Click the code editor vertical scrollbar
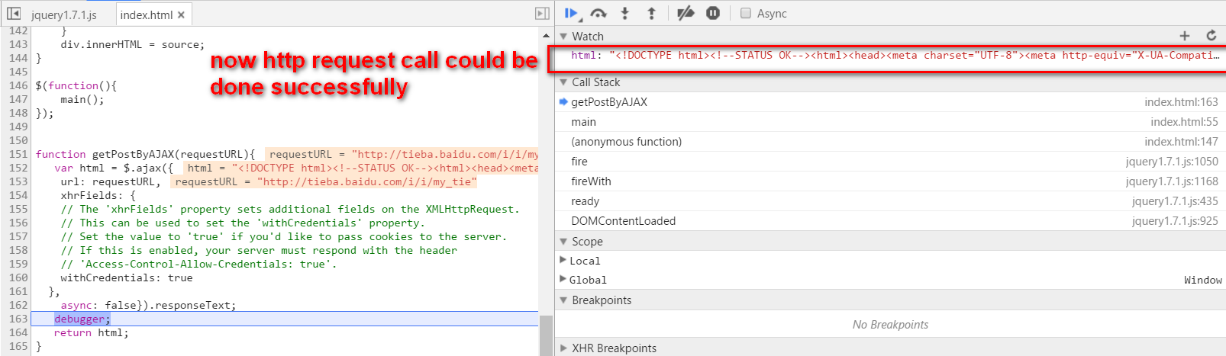The image size is (1226, 356). pos(546,191)
